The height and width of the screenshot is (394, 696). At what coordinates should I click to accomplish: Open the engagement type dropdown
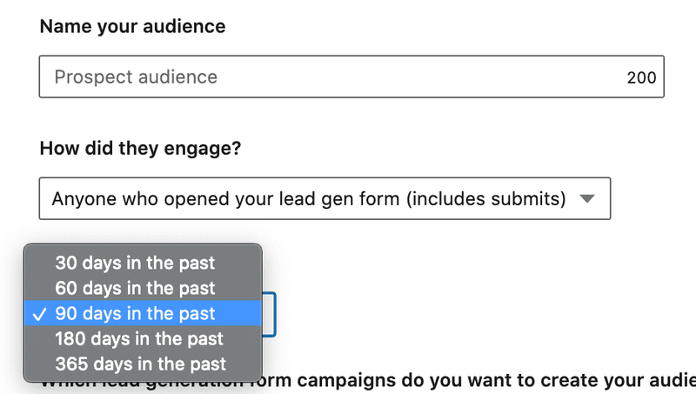(324, 198)
